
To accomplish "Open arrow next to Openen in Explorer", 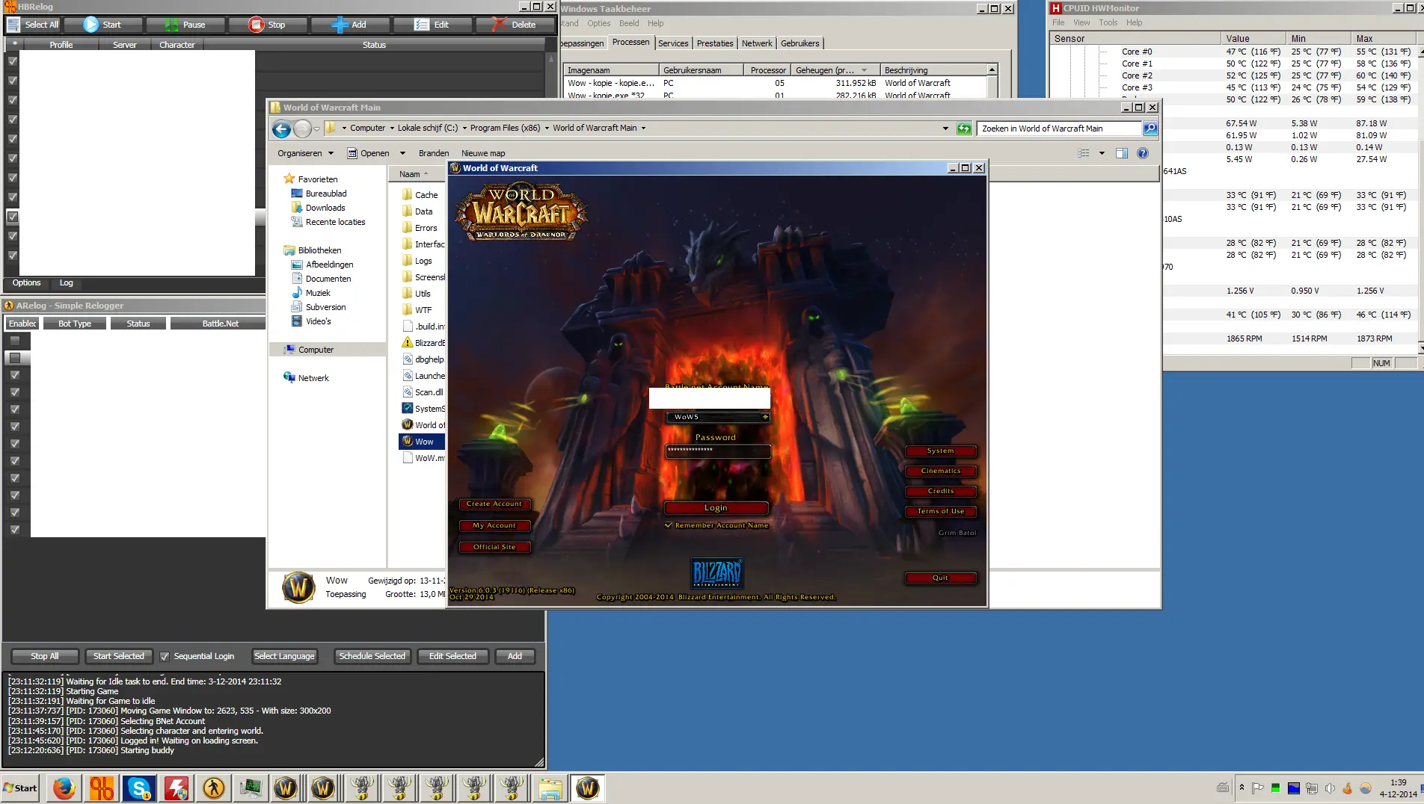I will [x=402, y=153].
